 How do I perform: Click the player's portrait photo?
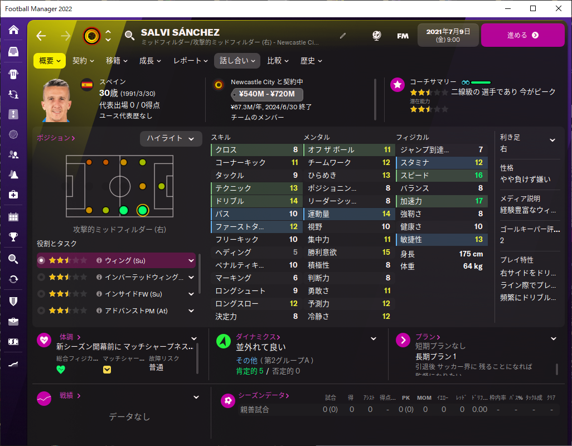point(57,100)
